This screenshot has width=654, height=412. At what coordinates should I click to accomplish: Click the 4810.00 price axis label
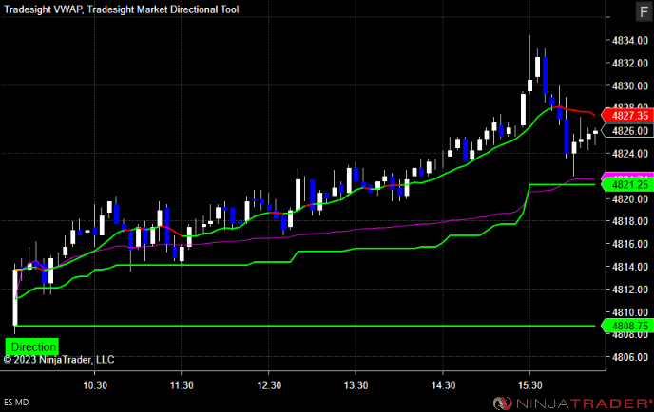[630, 312]
